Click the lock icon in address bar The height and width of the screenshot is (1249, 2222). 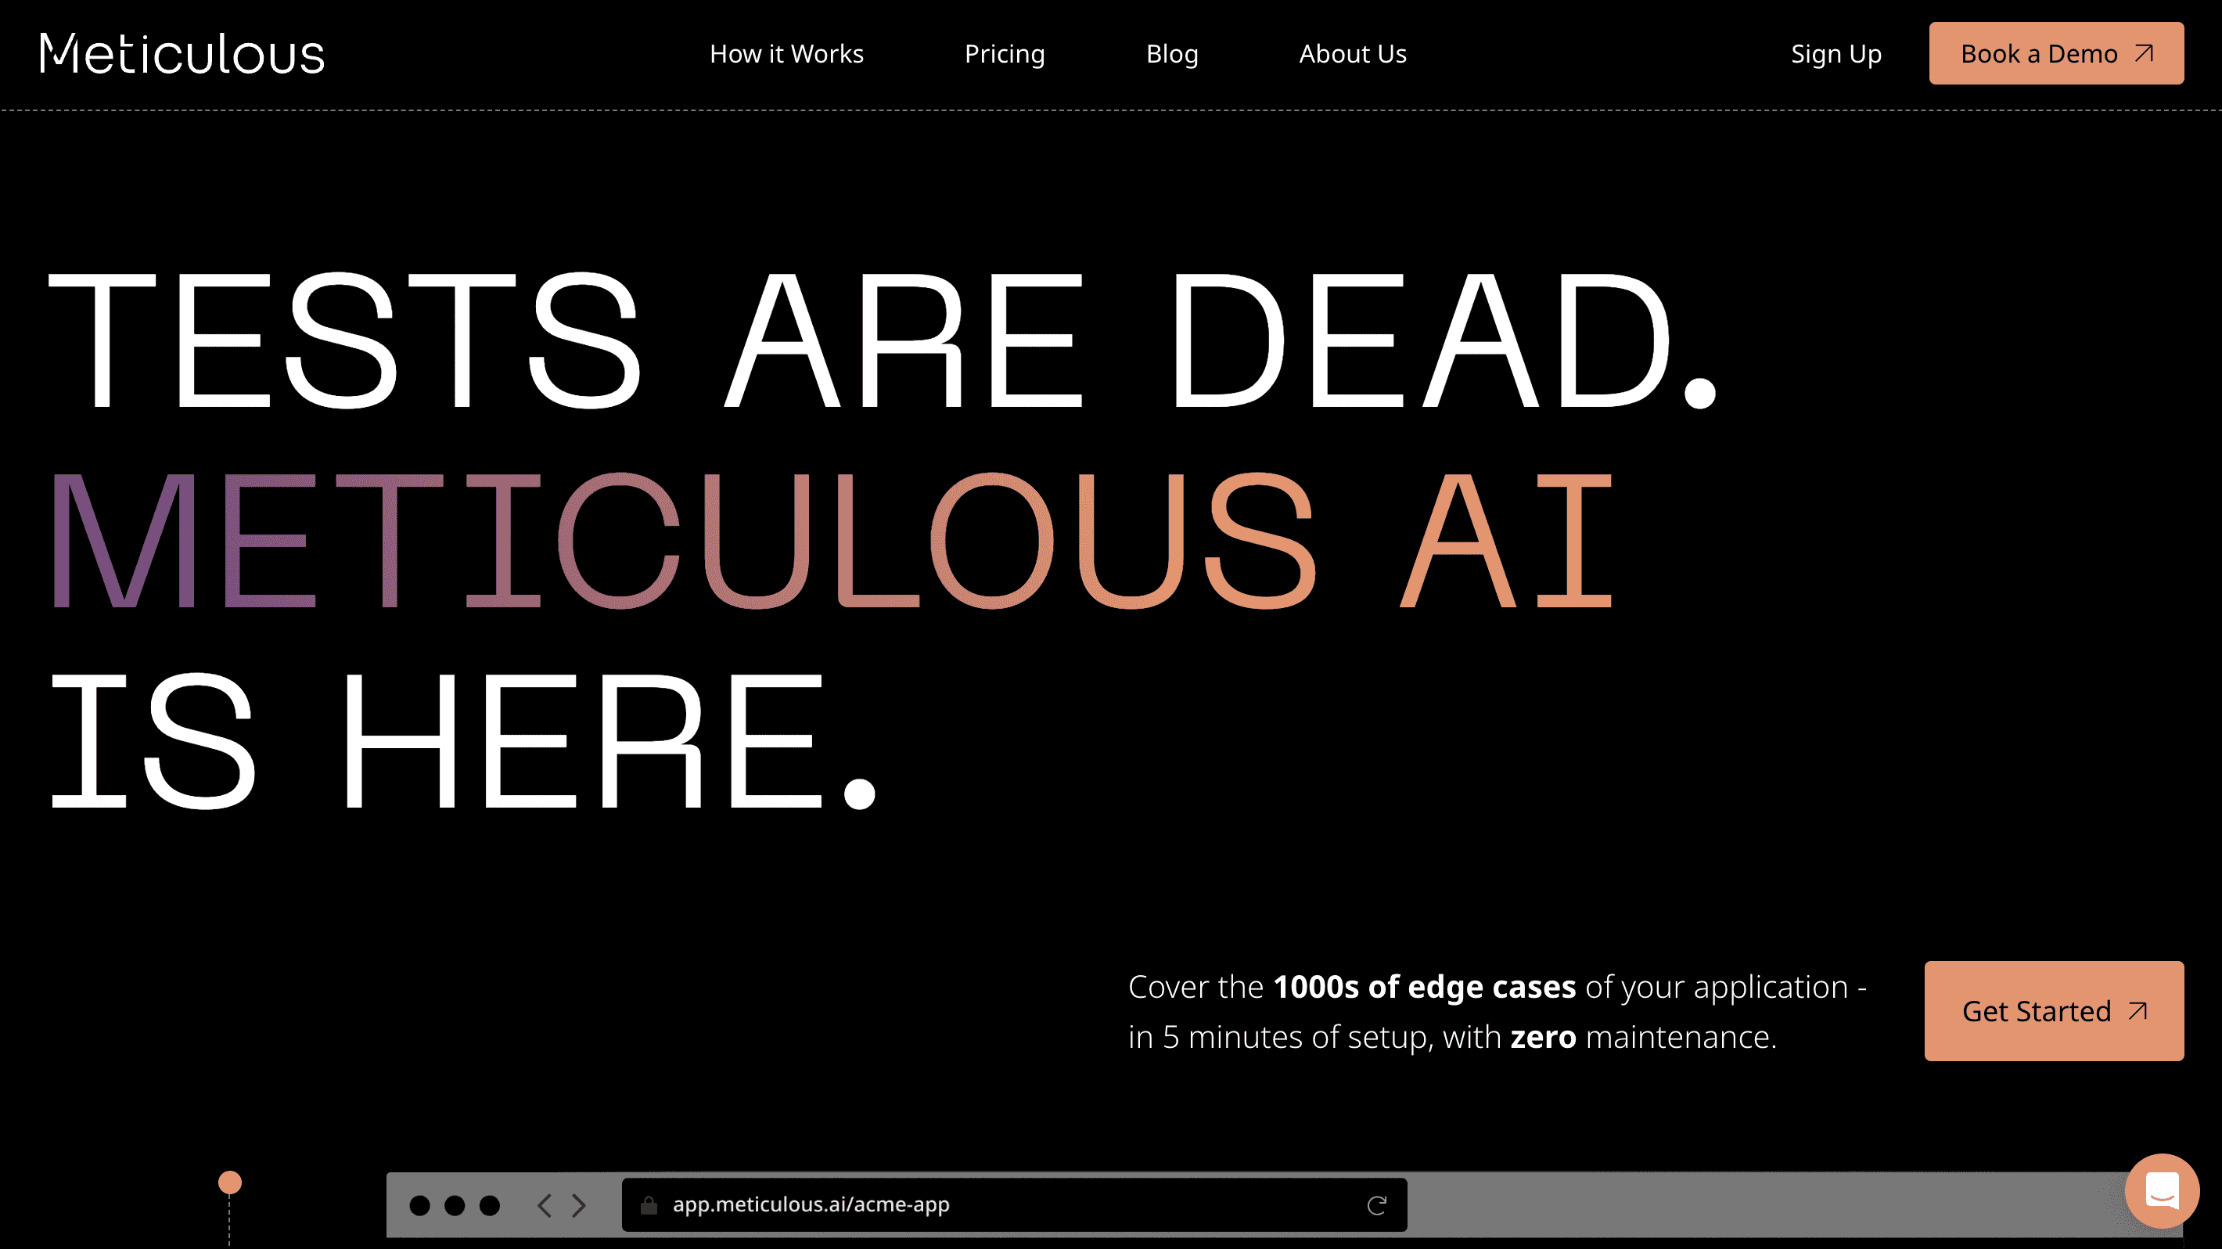[649, 1205]
